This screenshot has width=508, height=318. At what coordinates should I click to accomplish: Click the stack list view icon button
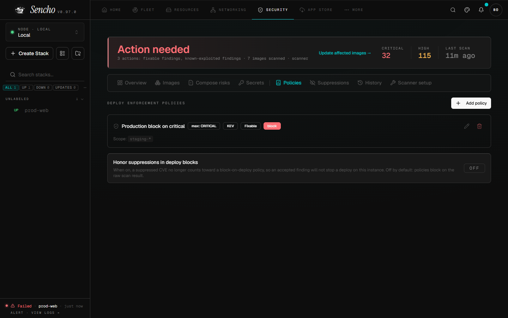point(62,53)
